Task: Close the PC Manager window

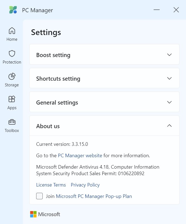Action: click(176, 10)
